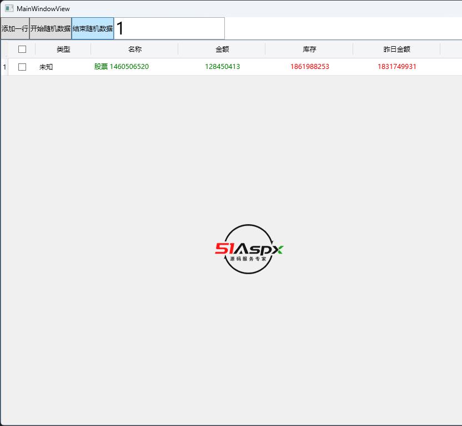This screenshot has width=462, height=426.
Task: Click the 添加一行 button
Action: click(15, 28)
